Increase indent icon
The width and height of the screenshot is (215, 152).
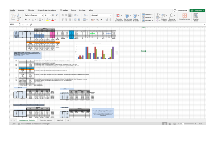pos(79,20)
